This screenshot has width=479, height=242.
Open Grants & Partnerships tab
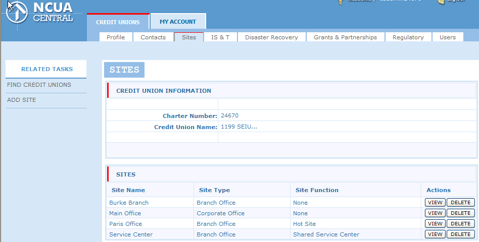[x=345, y=37]
